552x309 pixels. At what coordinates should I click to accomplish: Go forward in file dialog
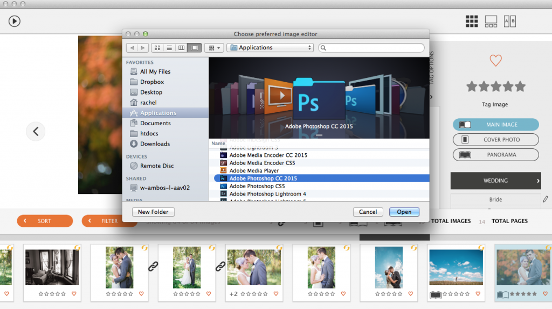pyautogui.click(x=142, y=48)
